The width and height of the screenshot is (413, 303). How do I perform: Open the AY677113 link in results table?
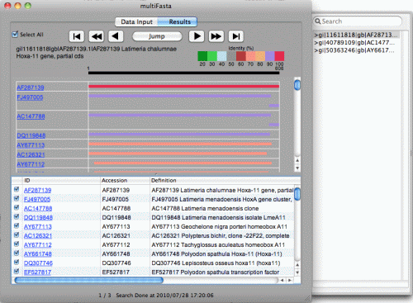click(x=38, y=226)
